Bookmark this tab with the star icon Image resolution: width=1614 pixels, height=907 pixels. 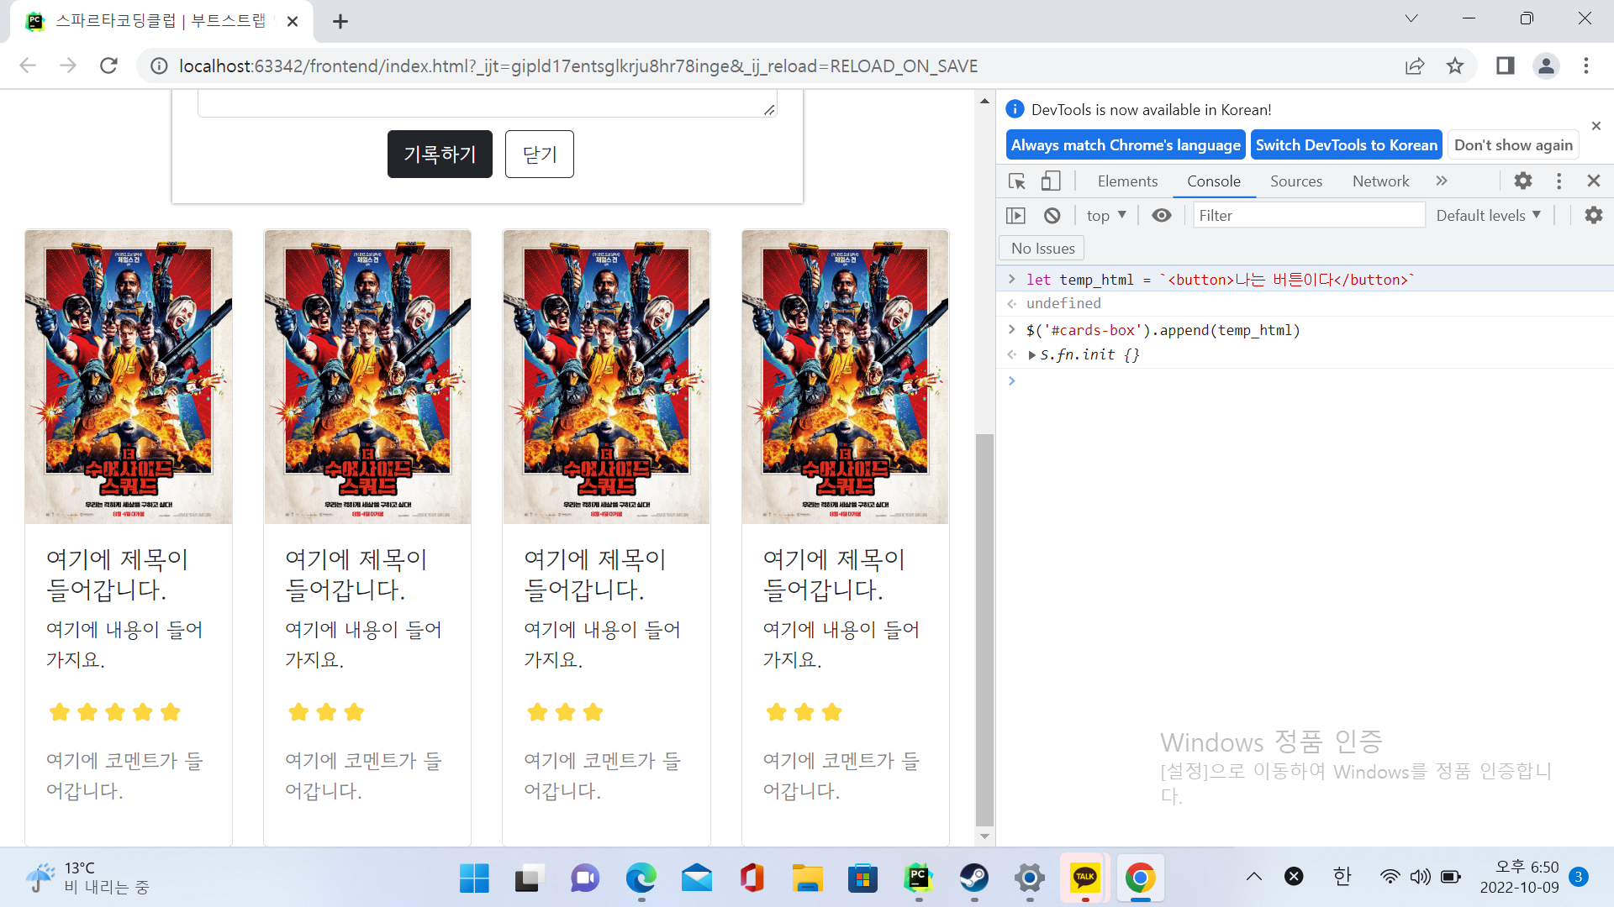click(1455, 66)
